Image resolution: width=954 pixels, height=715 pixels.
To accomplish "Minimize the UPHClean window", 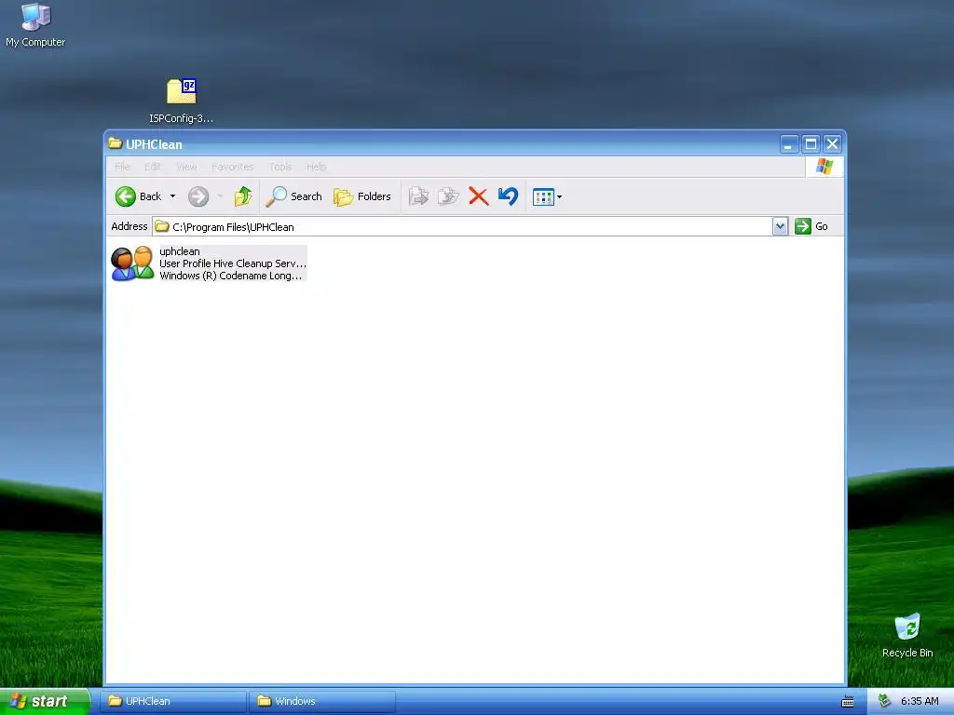I will click(x=788, y=144).
